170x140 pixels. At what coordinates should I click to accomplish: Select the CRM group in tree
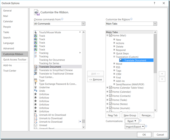point(119,74)
